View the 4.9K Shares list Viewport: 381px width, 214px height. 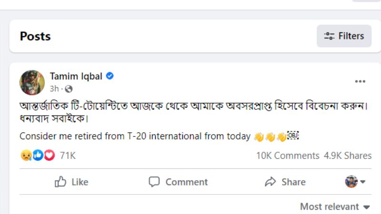(348, 156)
